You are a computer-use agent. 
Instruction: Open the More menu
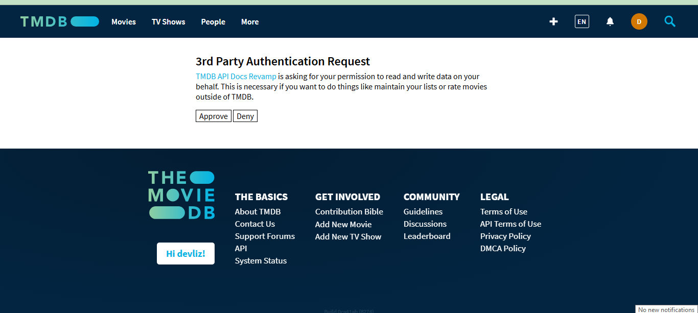[x=250, y=22]
